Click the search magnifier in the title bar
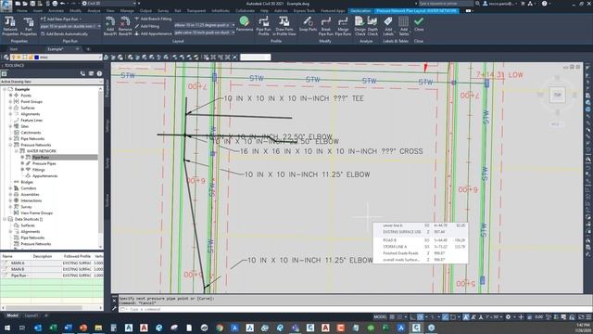Viewport: 593px width, 334px height. [x=478, y=4]
